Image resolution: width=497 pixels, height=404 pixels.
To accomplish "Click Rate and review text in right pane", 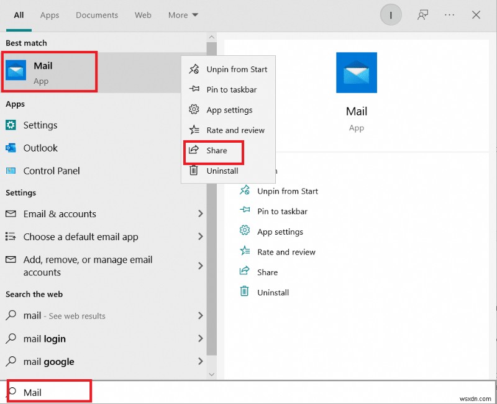I will click(x=286, y=252).
